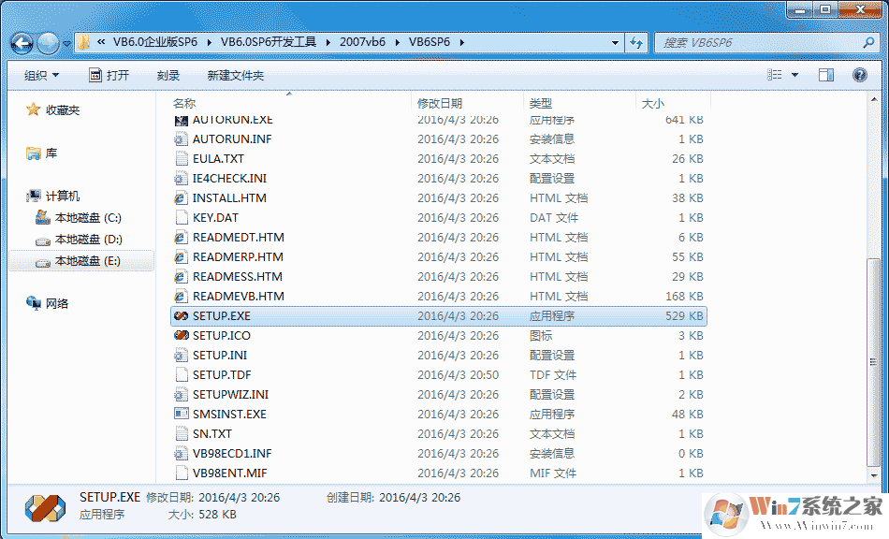This screenshot has width=889, height=539.
Task: Open Help via the question mark icon
Action: point(859,75)
